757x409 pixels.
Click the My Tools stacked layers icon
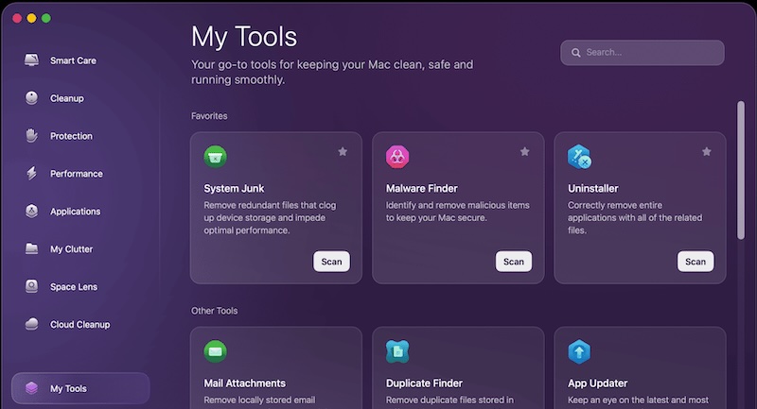(31, 388)
